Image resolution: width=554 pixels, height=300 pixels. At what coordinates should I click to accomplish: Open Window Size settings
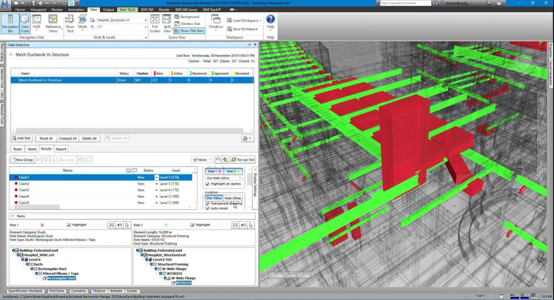(187, 24)
